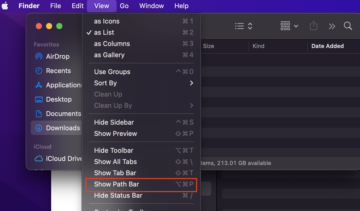The width and height of the screenshot is (360, 211).
Task: Click the yellow minimize window button
Action: pyautogui.click(x=49, y=26)
